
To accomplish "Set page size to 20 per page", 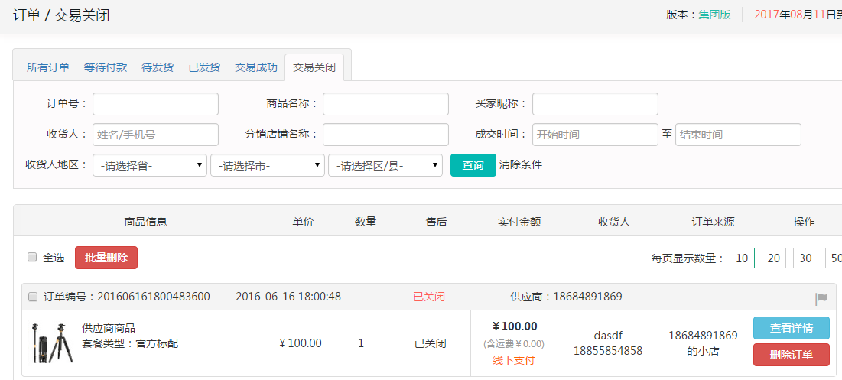I will [x=773, y=258].
